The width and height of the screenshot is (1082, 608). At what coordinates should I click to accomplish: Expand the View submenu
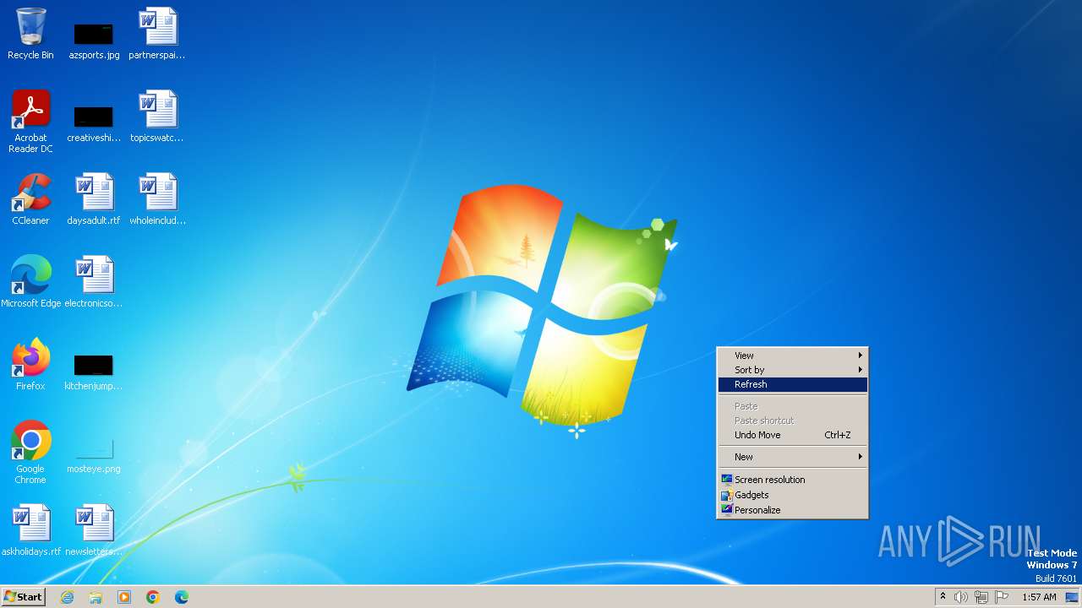792,356
